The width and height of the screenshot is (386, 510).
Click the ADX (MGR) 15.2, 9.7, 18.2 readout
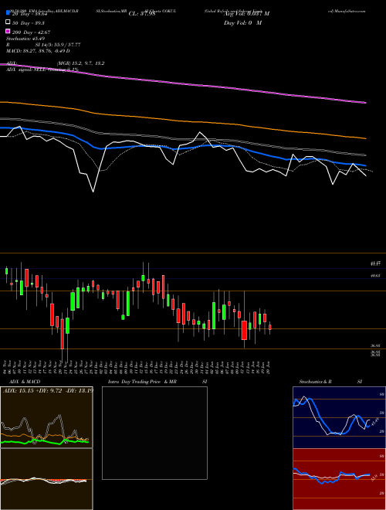click(56, 63)
